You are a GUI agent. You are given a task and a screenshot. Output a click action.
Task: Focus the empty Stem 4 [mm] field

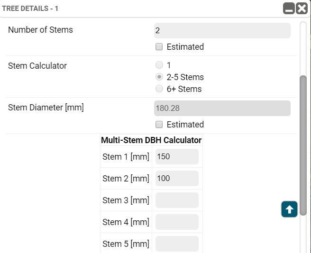pyautogui.click(x=177, y=222)
